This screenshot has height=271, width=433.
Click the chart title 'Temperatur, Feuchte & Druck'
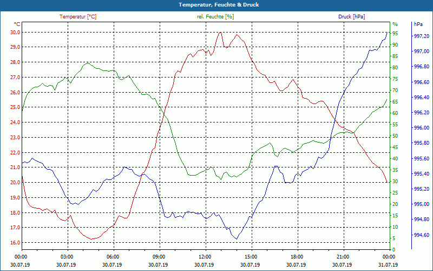(219, 5)
